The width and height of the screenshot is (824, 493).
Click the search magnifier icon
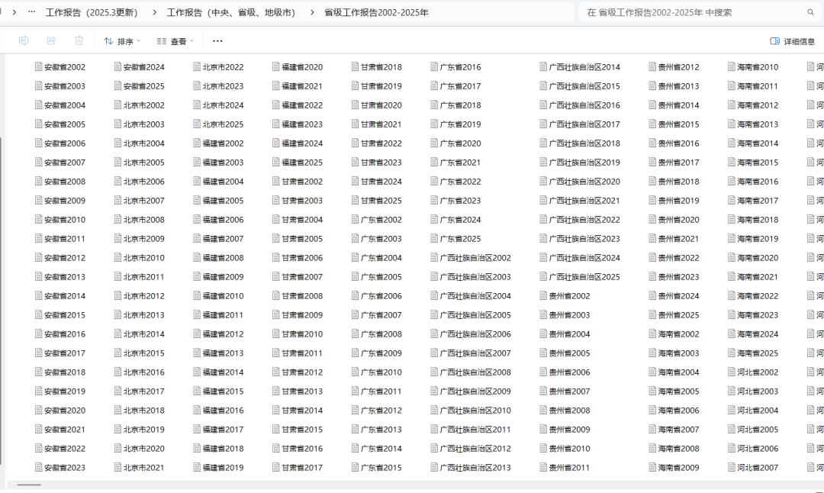tap(810, 12)
